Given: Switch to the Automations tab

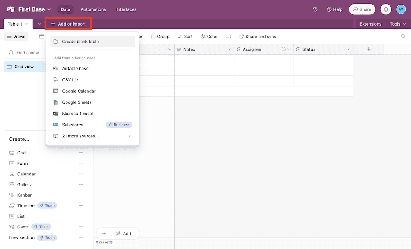Looking at the screenshot, I should tap(93, 9).
